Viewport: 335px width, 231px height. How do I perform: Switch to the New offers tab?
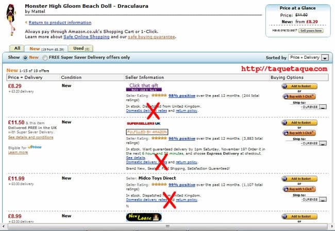(46, 48)
